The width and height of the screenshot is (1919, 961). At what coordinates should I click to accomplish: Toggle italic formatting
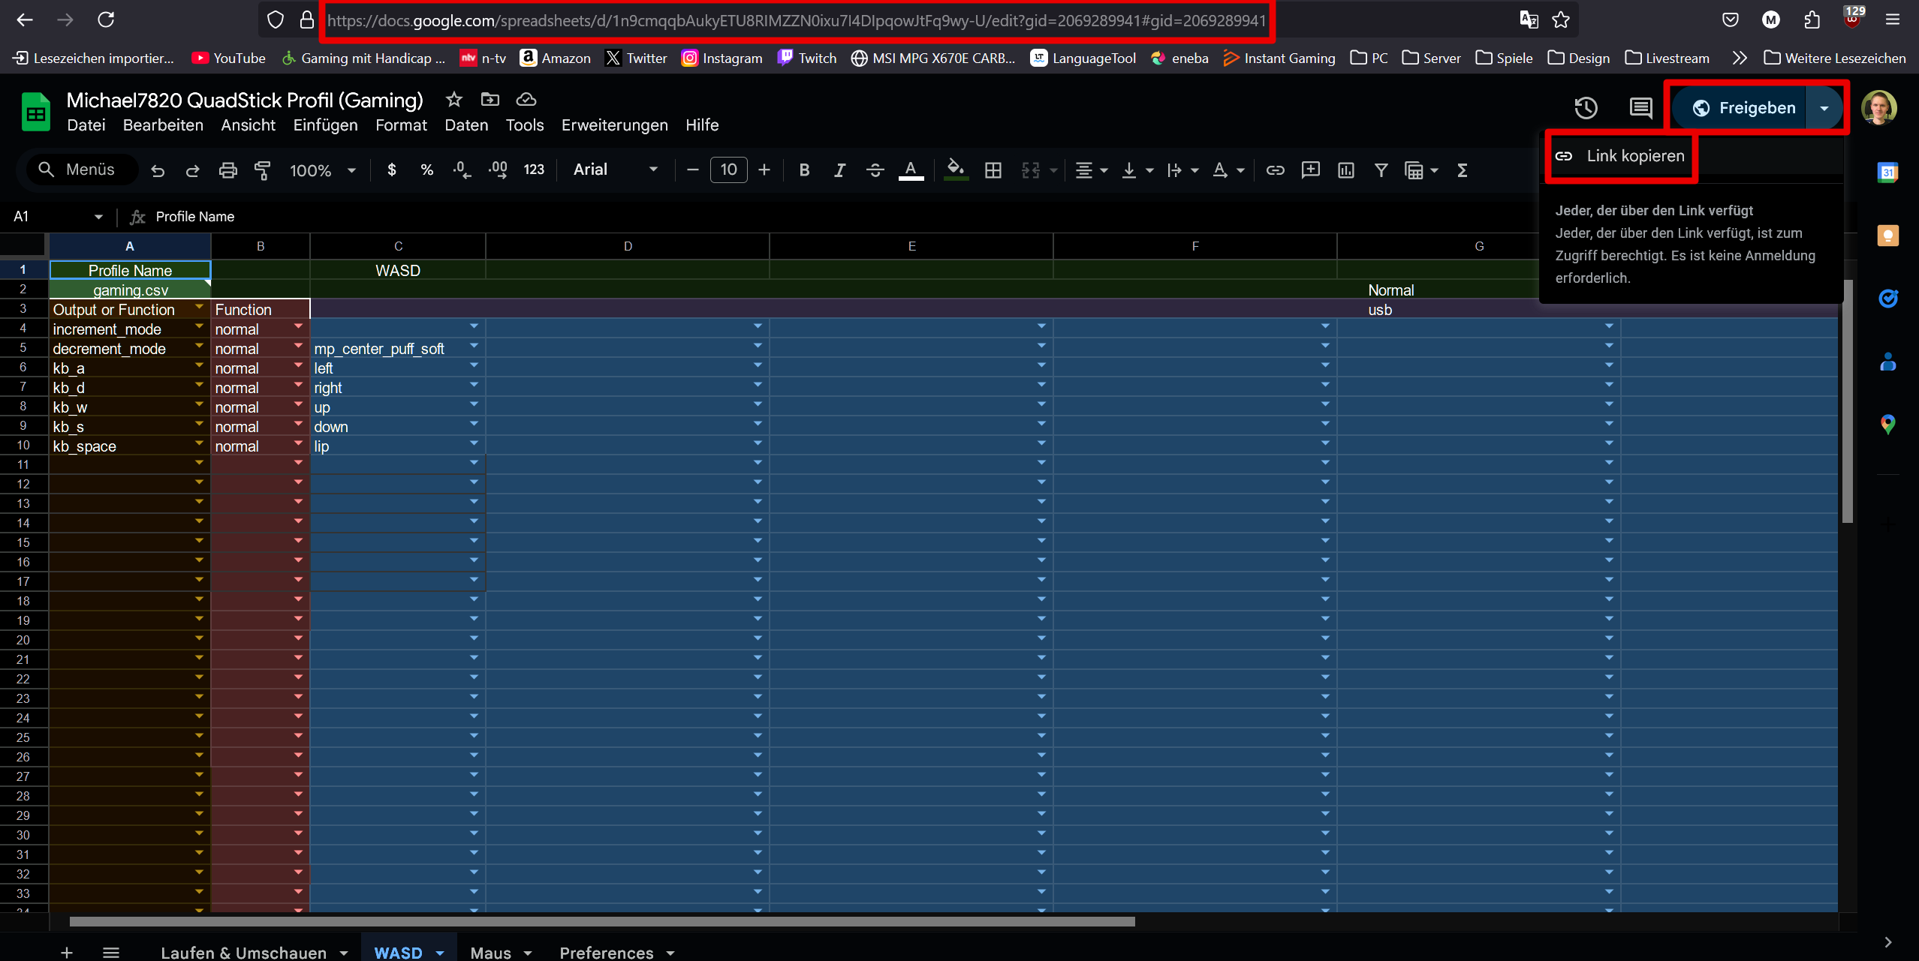[839, 170]
